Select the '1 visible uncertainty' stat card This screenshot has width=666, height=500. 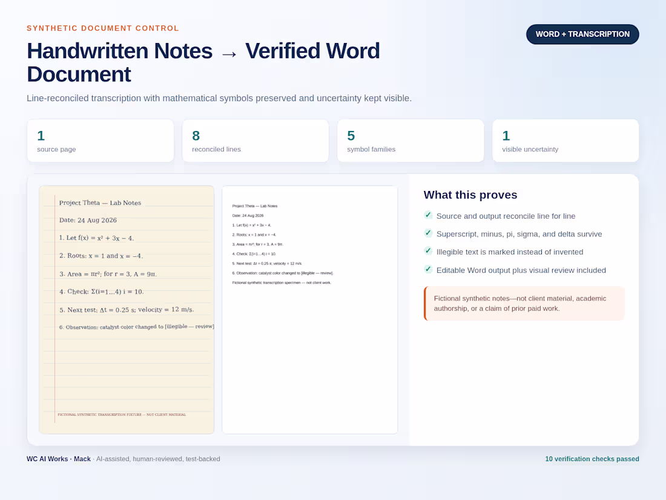click(x=565, y=141)
